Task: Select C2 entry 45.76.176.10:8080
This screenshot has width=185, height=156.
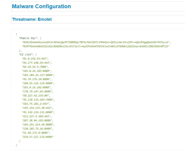Action: pyautogui.click(x=36, y=79)
